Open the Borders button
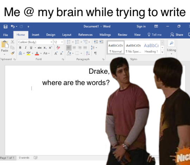This screenshot has width=190, height=165. pyautogui.click(x=77, y=53)
